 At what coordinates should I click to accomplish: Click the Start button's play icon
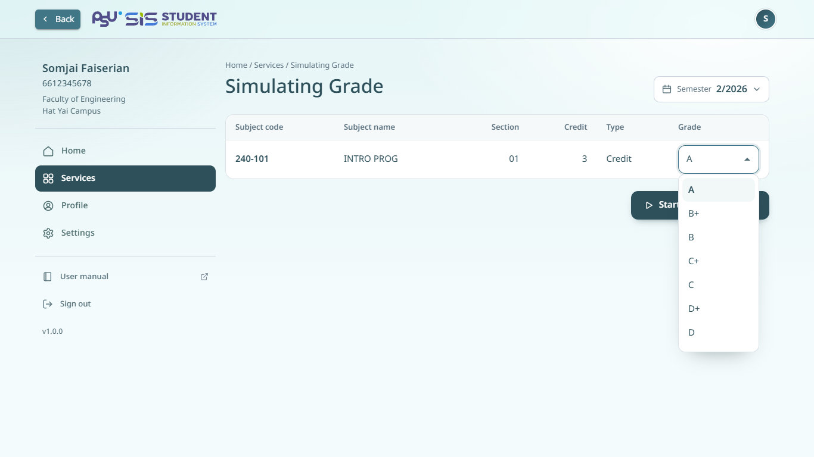649,205
